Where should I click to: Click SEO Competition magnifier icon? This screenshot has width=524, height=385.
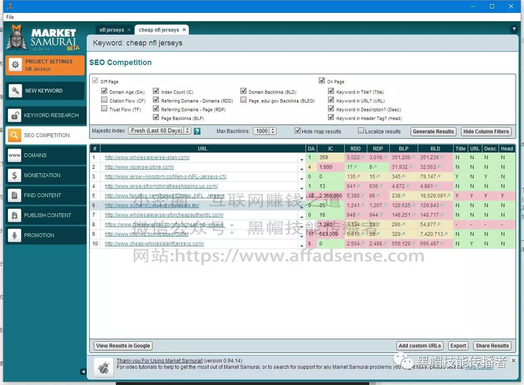15,135
